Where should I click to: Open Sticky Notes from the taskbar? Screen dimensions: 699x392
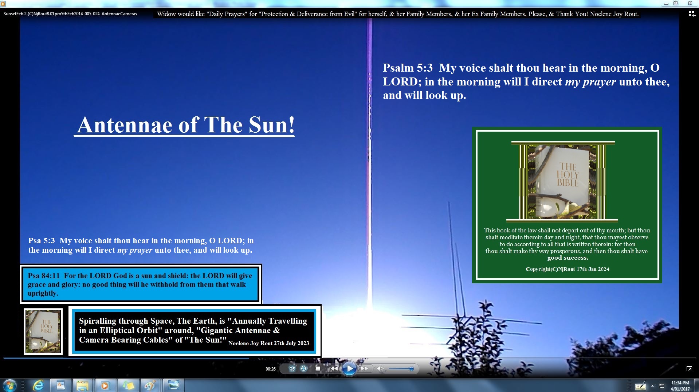point(128,385)
